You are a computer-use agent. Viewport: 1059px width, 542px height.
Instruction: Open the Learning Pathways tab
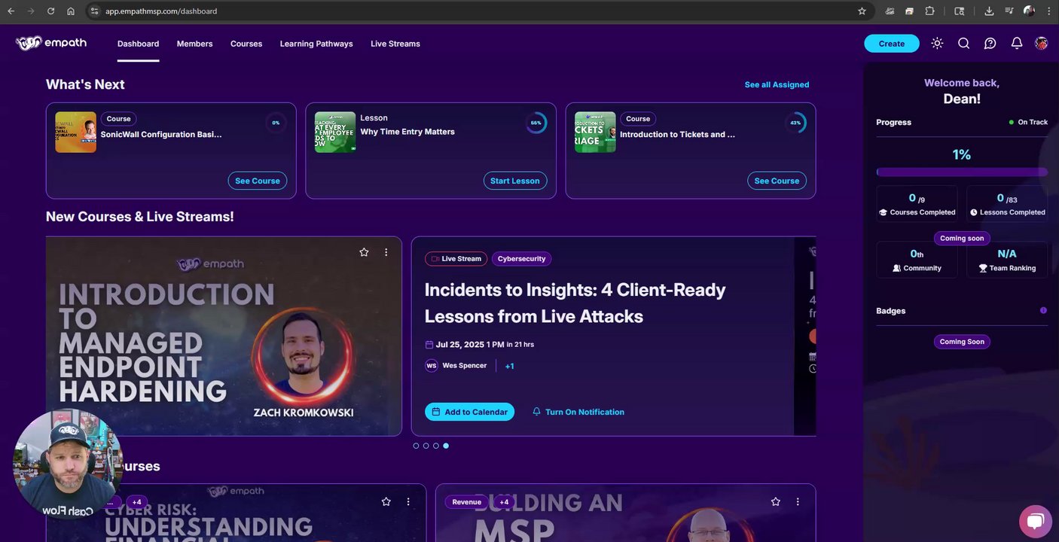(x=316, y=44)
